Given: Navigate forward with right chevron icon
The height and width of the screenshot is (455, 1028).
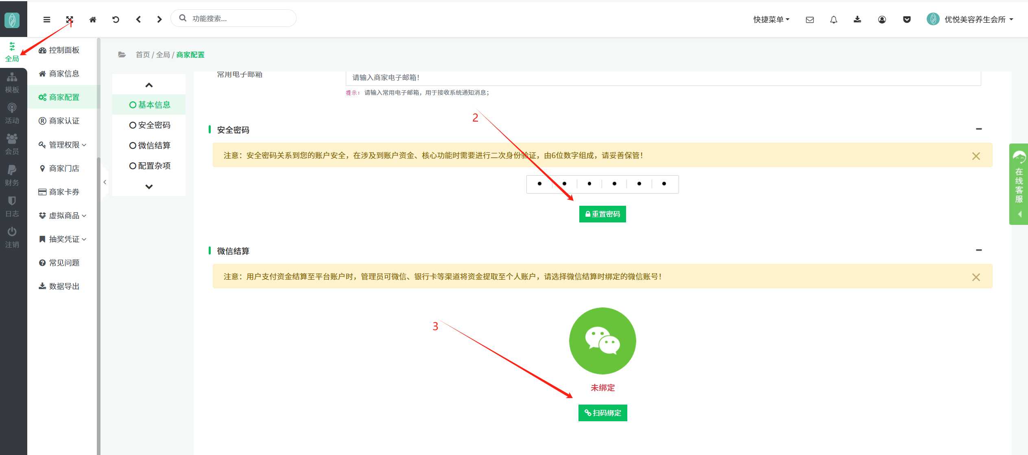Looking at the screenshot, I should (159, 19).
